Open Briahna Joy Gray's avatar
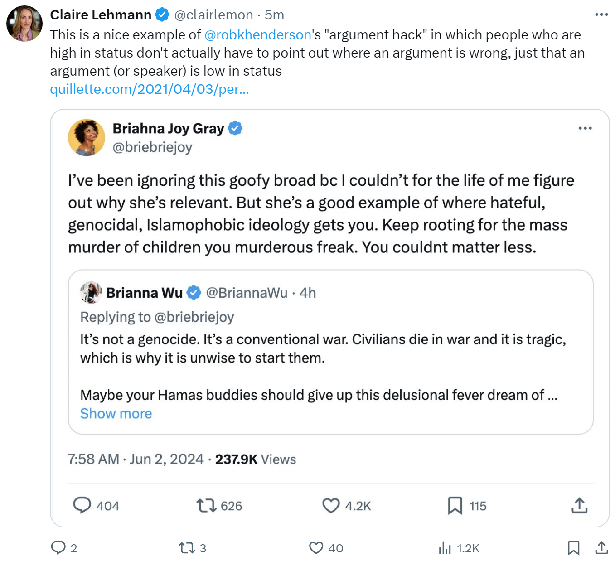 87,137
